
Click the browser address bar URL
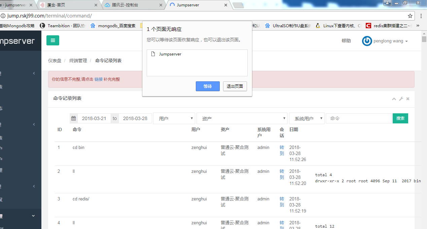coord(49,16)
